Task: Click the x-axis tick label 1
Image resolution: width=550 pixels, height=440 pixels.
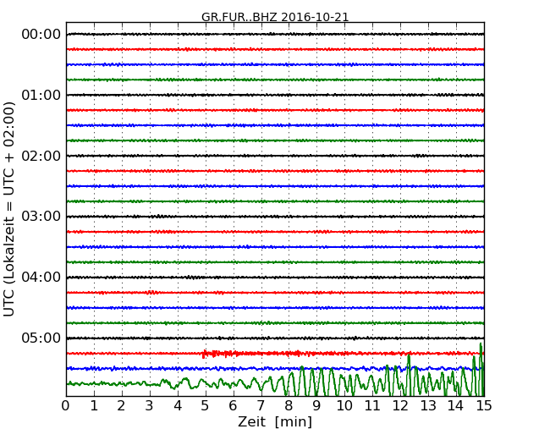Action: (x=94, y=406)
